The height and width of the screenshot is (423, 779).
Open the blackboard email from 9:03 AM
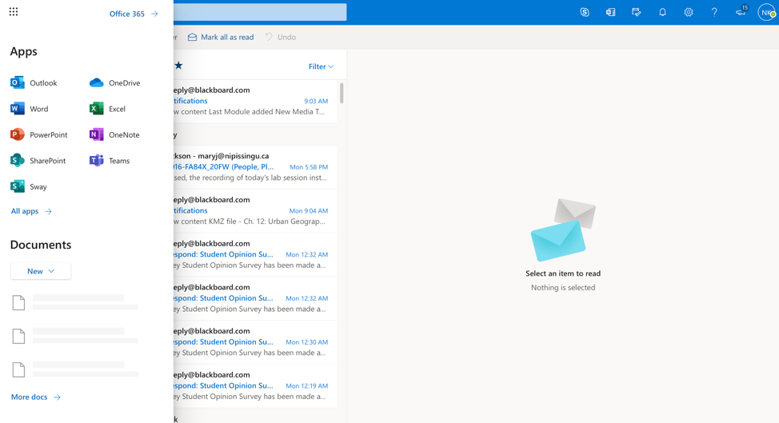click(x=255, y=101)
